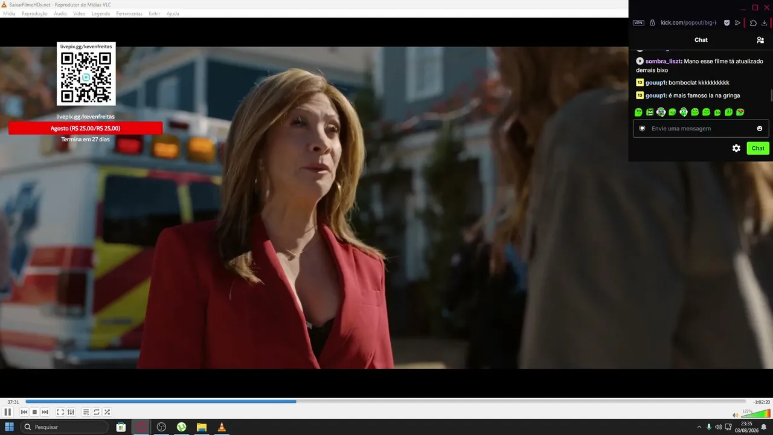Select the ninth green emote
This screenshot has height=435, width=773.
tap(729, 112)
